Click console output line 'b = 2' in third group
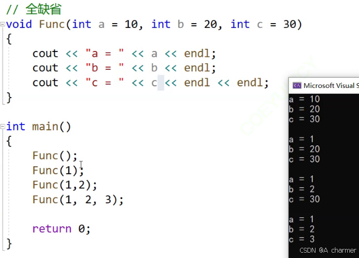Image resolution: width=359 pixels, height=258 pixels. [302, 189]
